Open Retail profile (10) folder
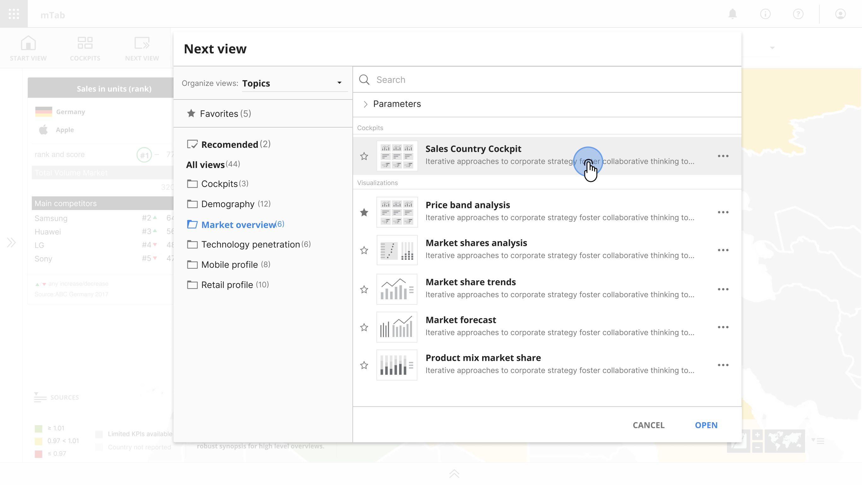The image size is (862, 485). pyautogui.click(x=228, y=285)
